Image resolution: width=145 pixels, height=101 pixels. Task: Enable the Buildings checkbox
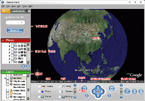click(x=60, y=97)
